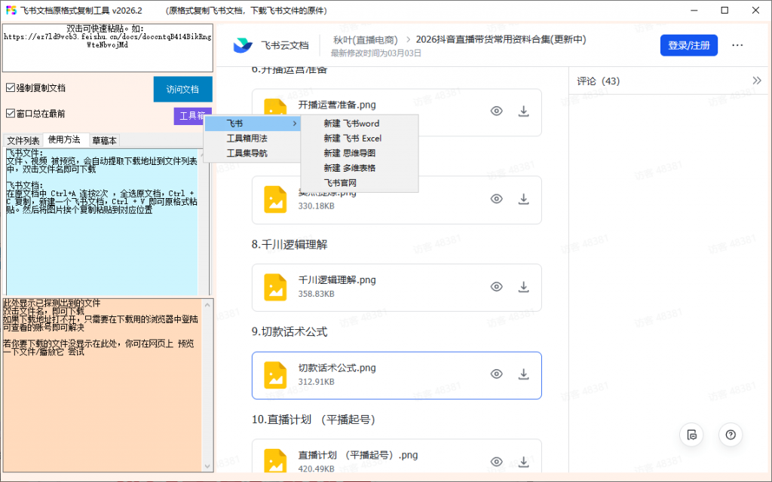Screen dimensions: 772x482
Task: Open the 草稿本 tab
Action: 104,140
